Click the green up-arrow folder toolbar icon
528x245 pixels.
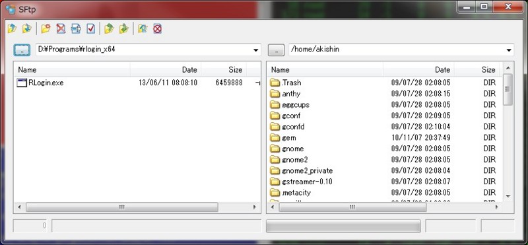coord(109,28)
